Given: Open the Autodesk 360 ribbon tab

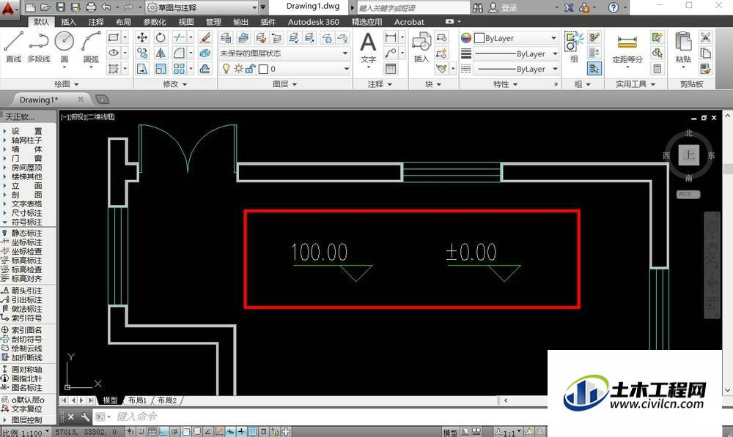Looking at the screenshot, I should pos(313,22).
